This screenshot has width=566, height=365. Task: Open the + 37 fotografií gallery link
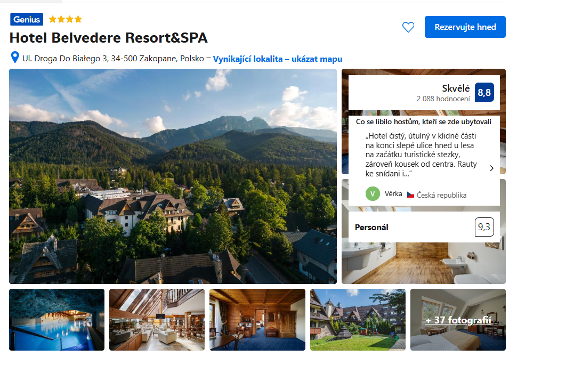(458, 320)
